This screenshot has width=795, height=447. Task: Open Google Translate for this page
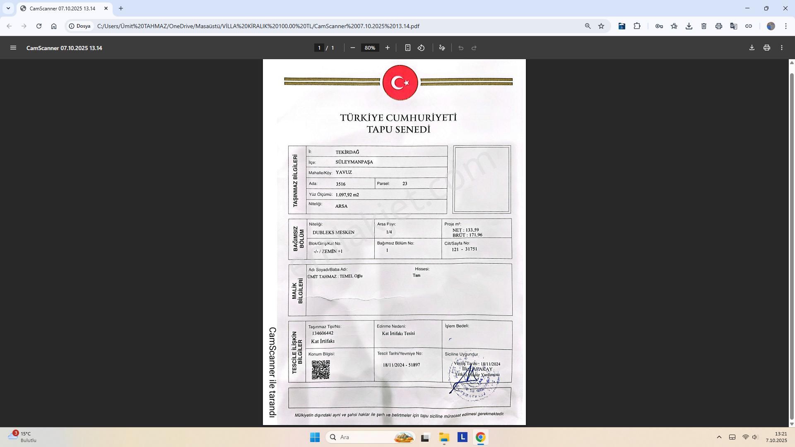(734, 26)
